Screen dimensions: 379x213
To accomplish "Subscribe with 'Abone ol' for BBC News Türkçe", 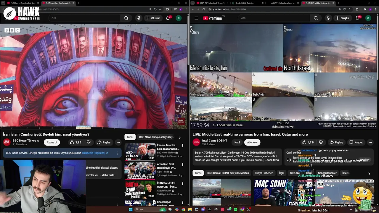I will pyautogui.click(x=52, y=142).
